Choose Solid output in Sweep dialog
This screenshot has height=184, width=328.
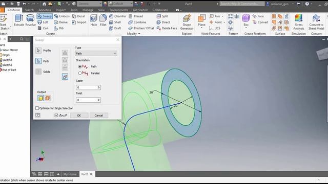[x=41, y=98]
